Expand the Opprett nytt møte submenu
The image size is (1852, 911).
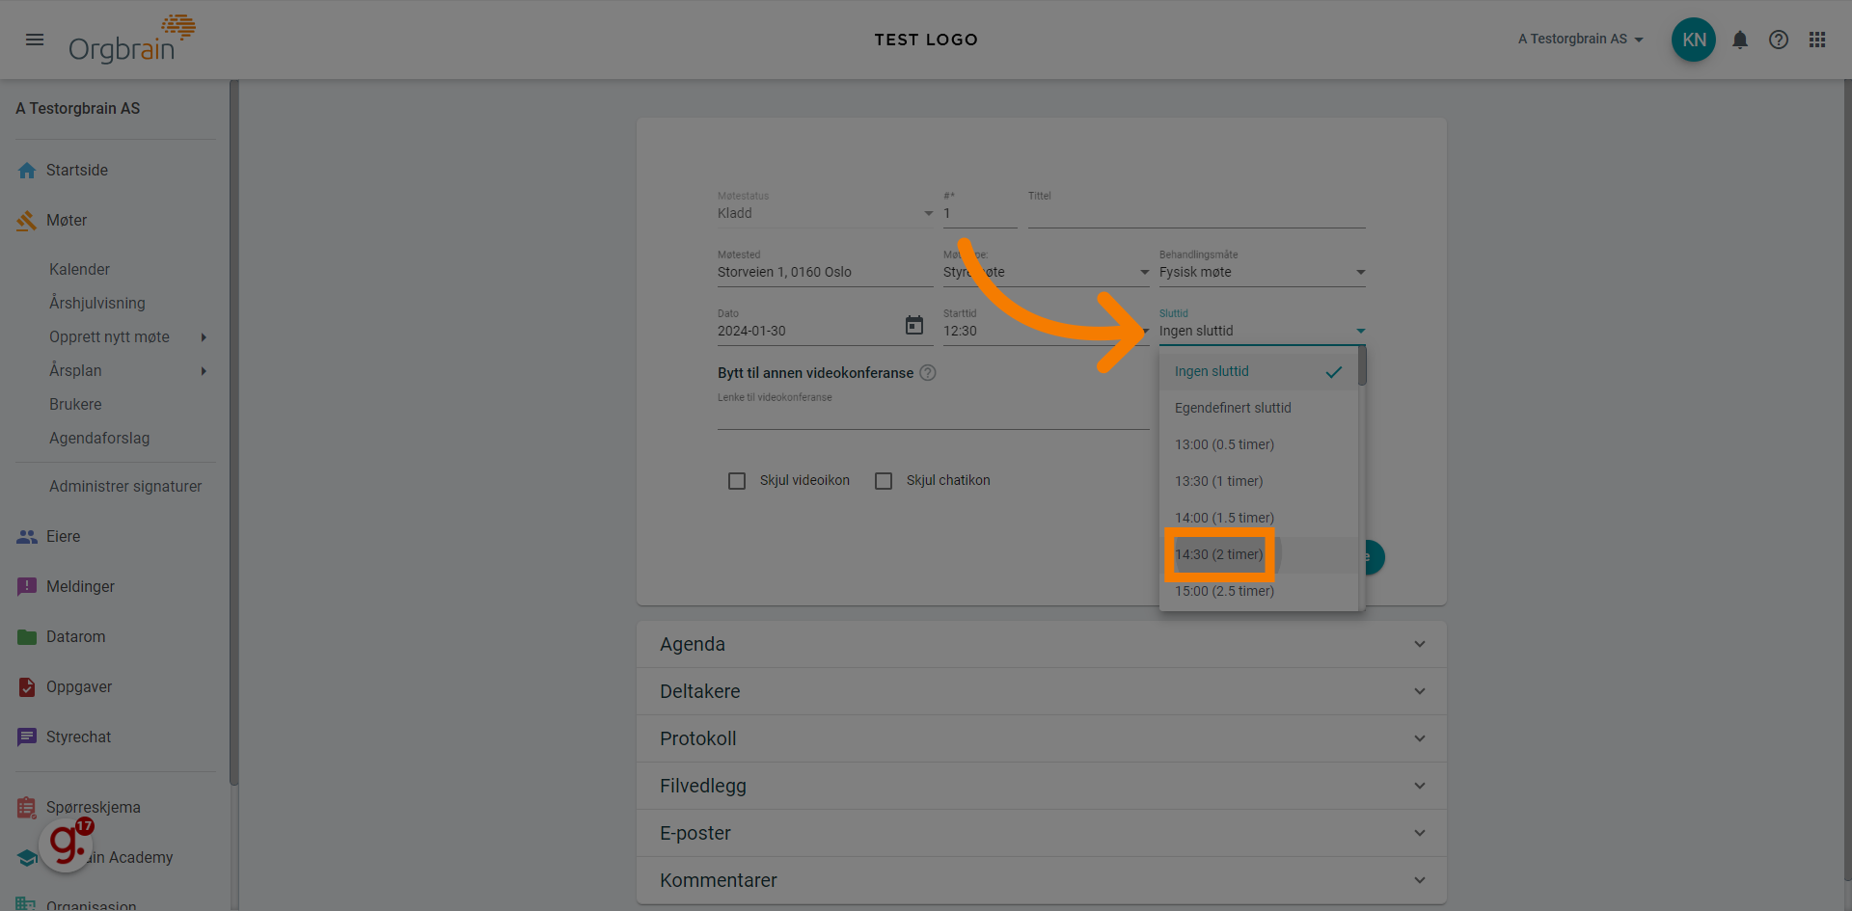click(204, 337)
